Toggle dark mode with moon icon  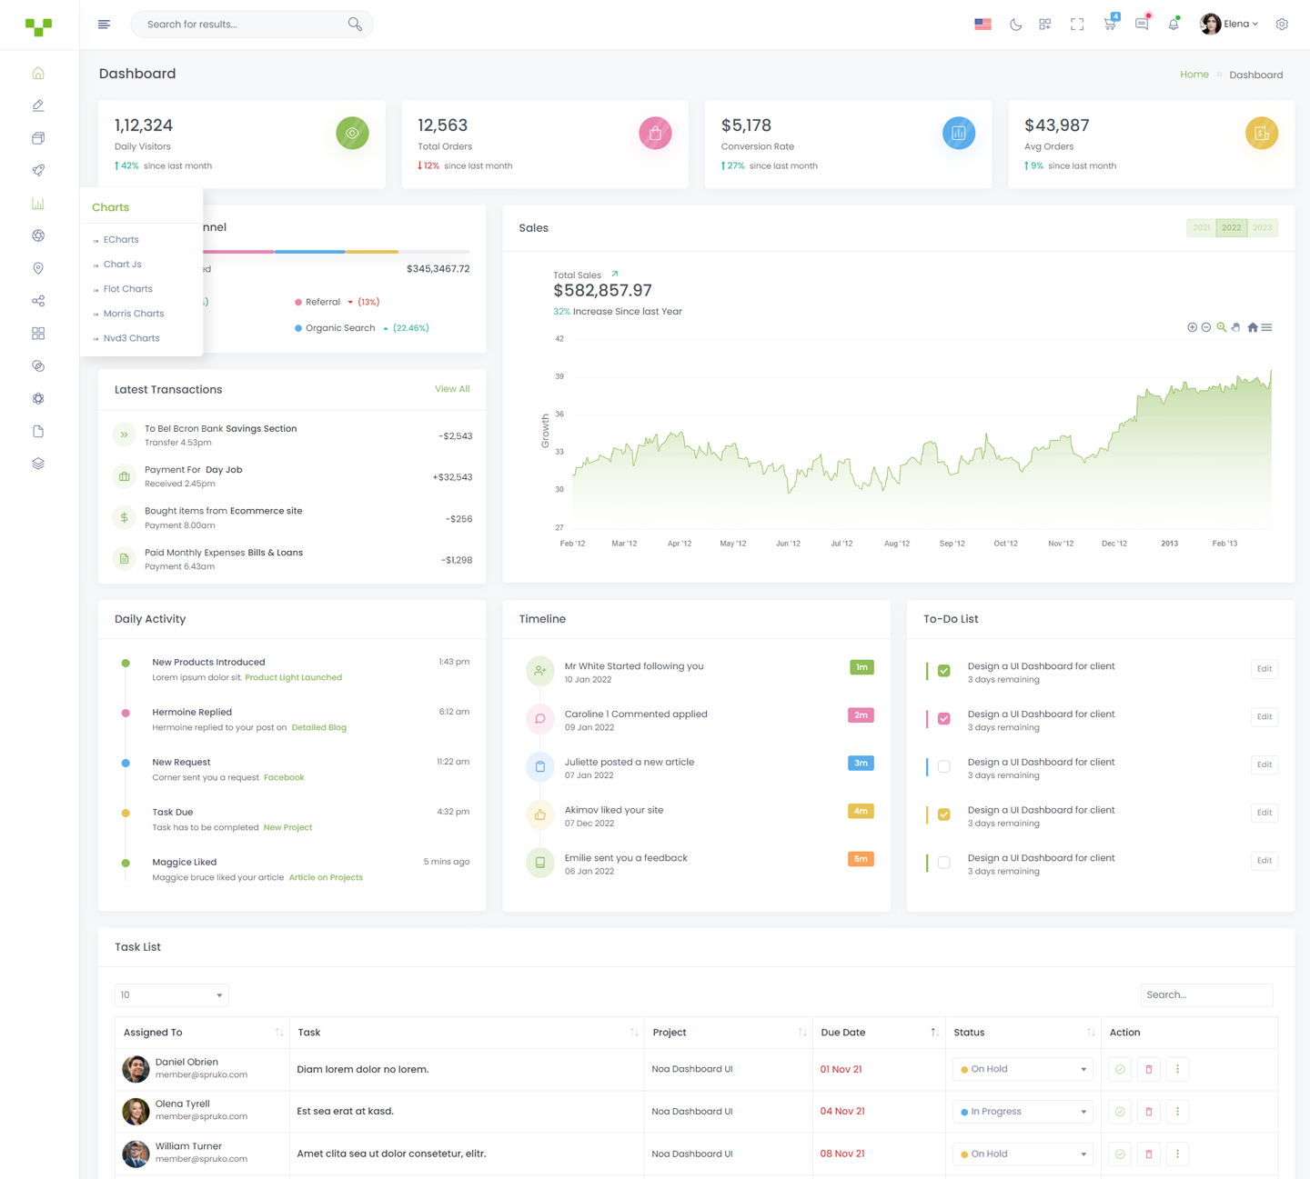pos(1015,25)
